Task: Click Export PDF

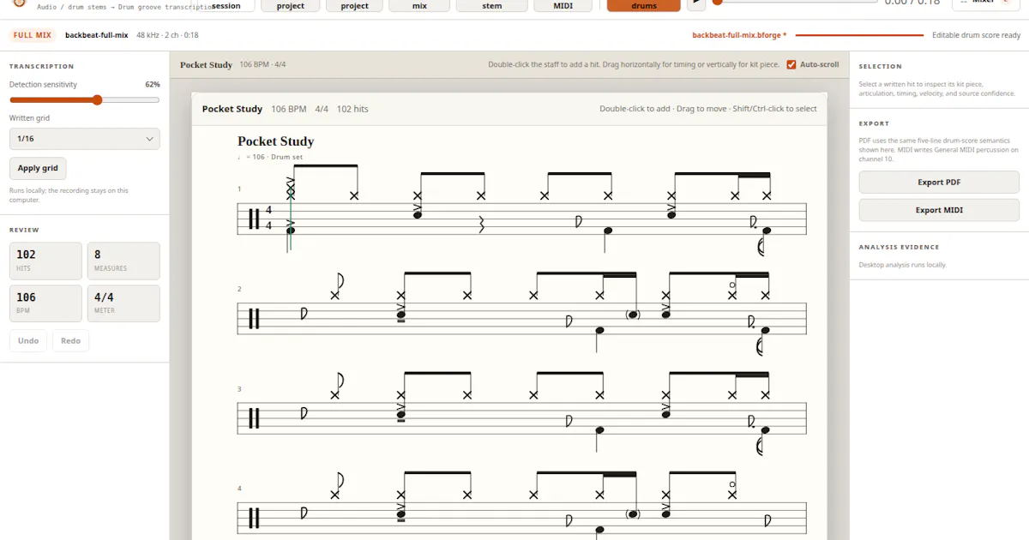Action: [939, 183]
